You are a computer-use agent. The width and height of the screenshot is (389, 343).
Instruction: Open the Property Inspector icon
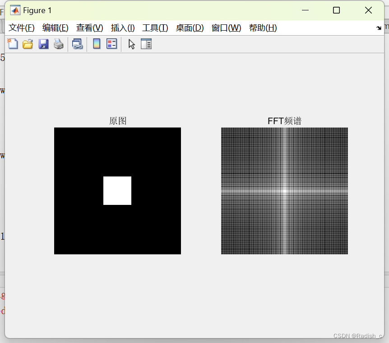point(146,44)
